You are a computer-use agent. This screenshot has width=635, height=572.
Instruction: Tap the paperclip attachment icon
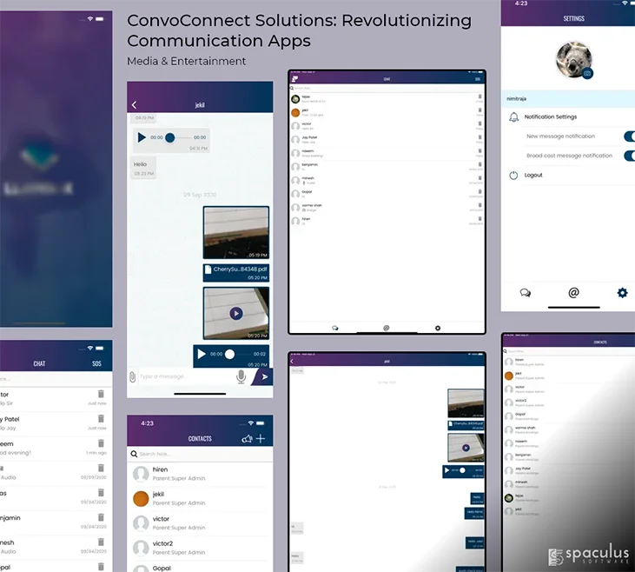132,377
